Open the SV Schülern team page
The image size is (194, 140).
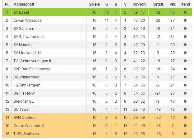(23, 29)
